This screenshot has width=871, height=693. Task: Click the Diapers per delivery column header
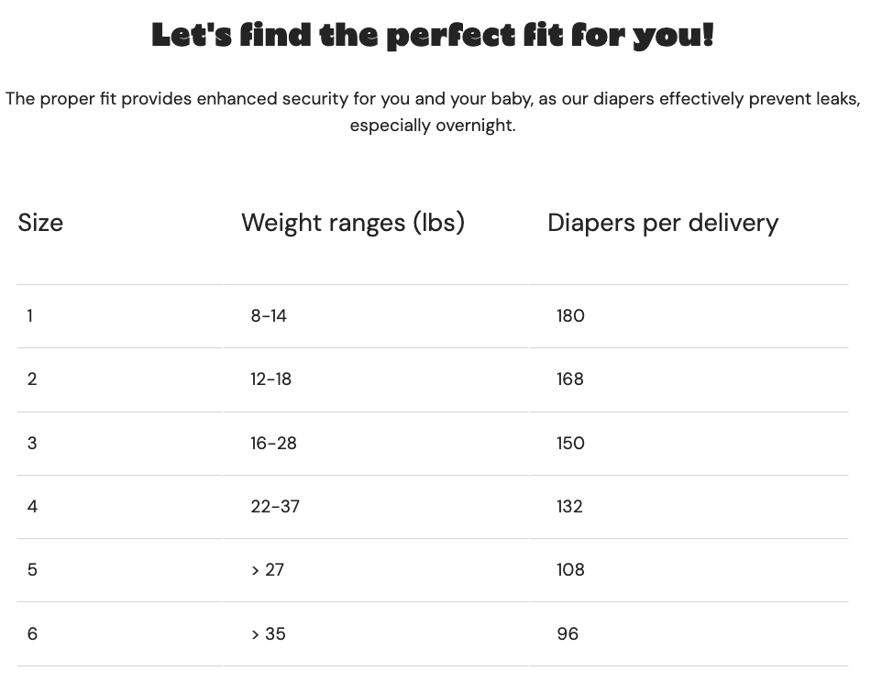[x=663, y=223]
